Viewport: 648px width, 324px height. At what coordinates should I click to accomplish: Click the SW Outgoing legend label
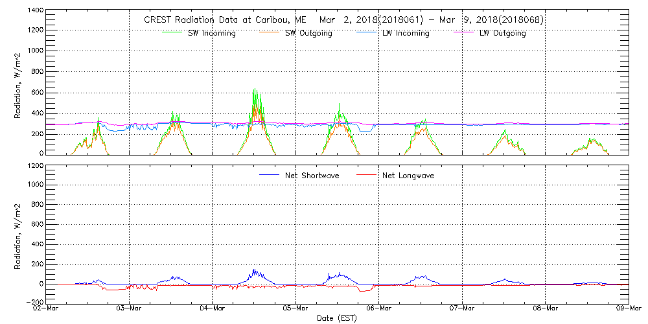tap(308, 33)
